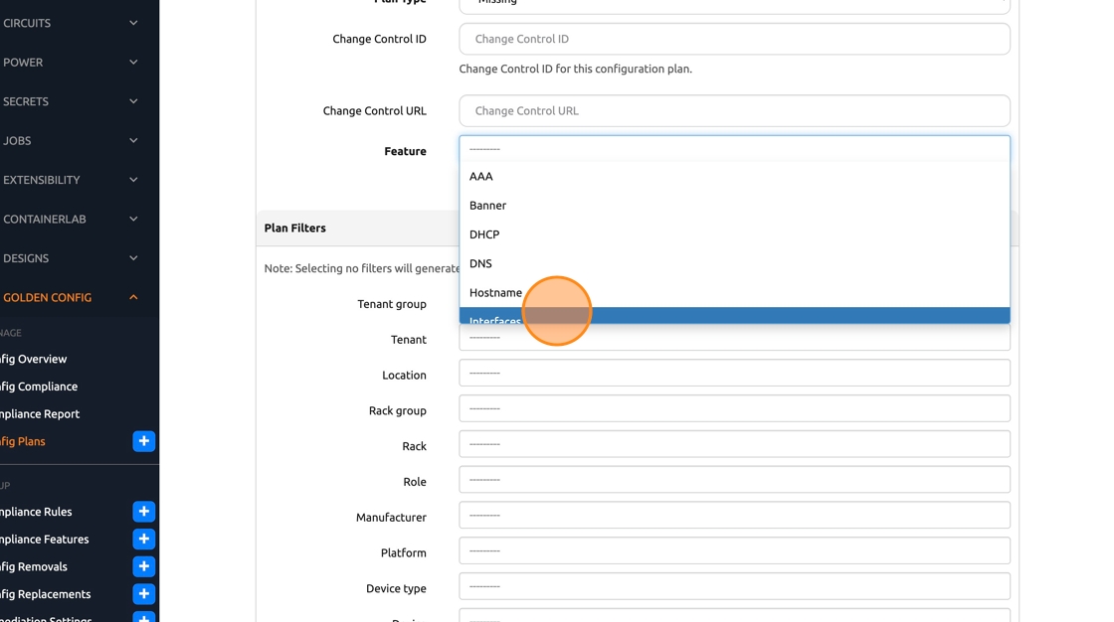Open the Manufacturer filter dropdown
This screenshot has height=622, width=1114.
pyautogui.click(x=734, y=516)
